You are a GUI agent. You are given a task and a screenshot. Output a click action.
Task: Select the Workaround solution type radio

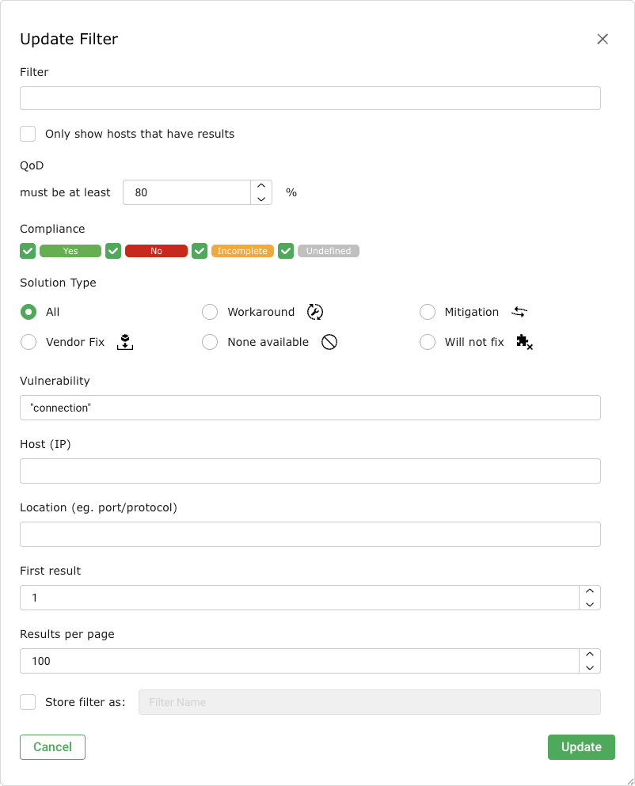click(210, 312)
